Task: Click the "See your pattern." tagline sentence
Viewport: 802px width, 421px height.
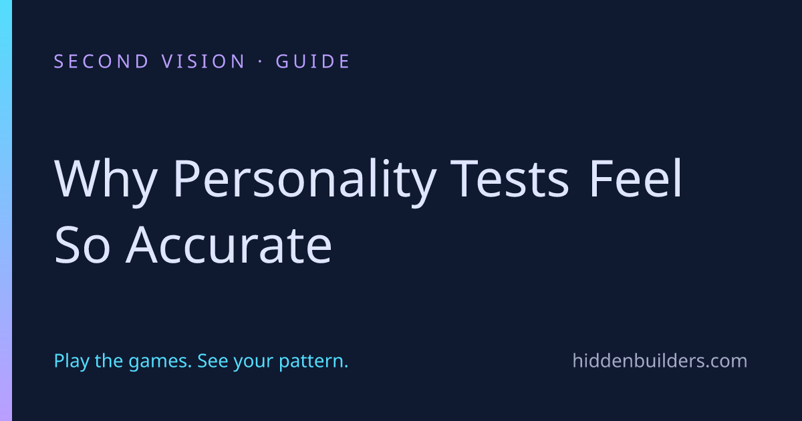Action: [x=274, y=362]
